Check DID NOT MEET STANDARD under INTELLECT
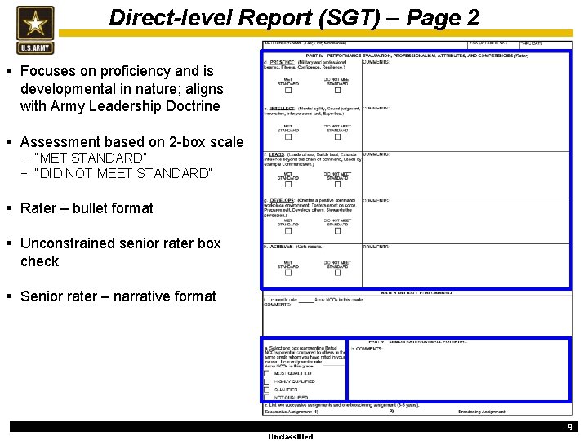This screenshot has height=441, width=588. click(337, 137)
